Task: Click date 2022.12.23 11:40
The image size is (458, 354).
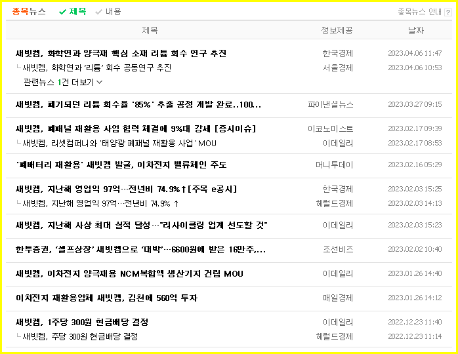Action: point(415,322)
